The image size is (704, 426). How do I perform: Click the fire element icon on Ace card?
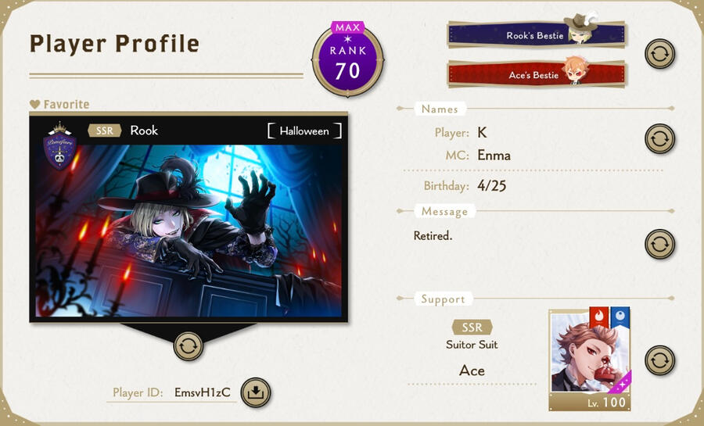tap(599, 317)
